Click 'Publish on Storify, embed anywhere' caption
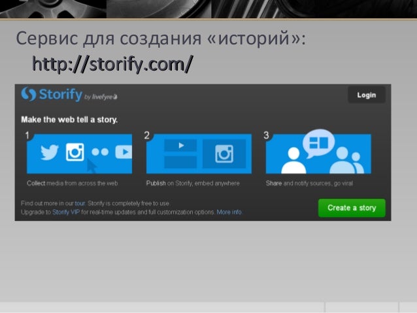Viewport: 417px width, 313px height. point(193,183)
